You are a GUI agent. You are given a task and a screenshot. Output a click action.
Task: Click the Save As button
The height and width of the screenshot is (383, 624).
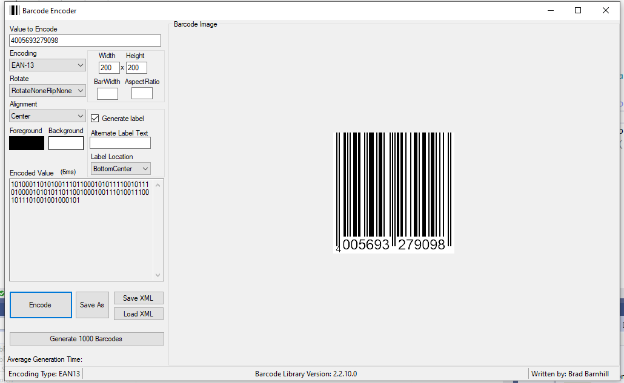[92, 305]
